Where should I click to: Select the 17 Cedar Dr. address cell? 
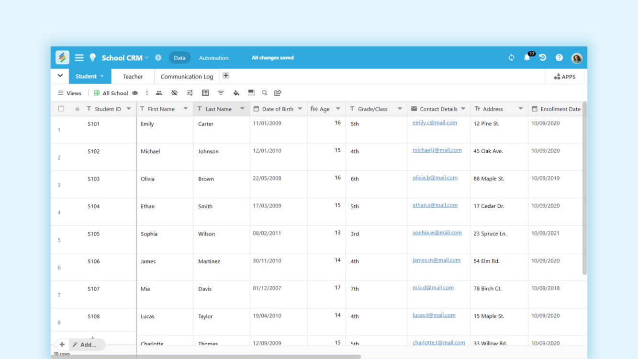coord(499,212)
